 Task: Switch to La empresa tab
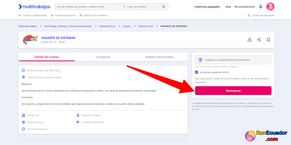pos(103,57)
